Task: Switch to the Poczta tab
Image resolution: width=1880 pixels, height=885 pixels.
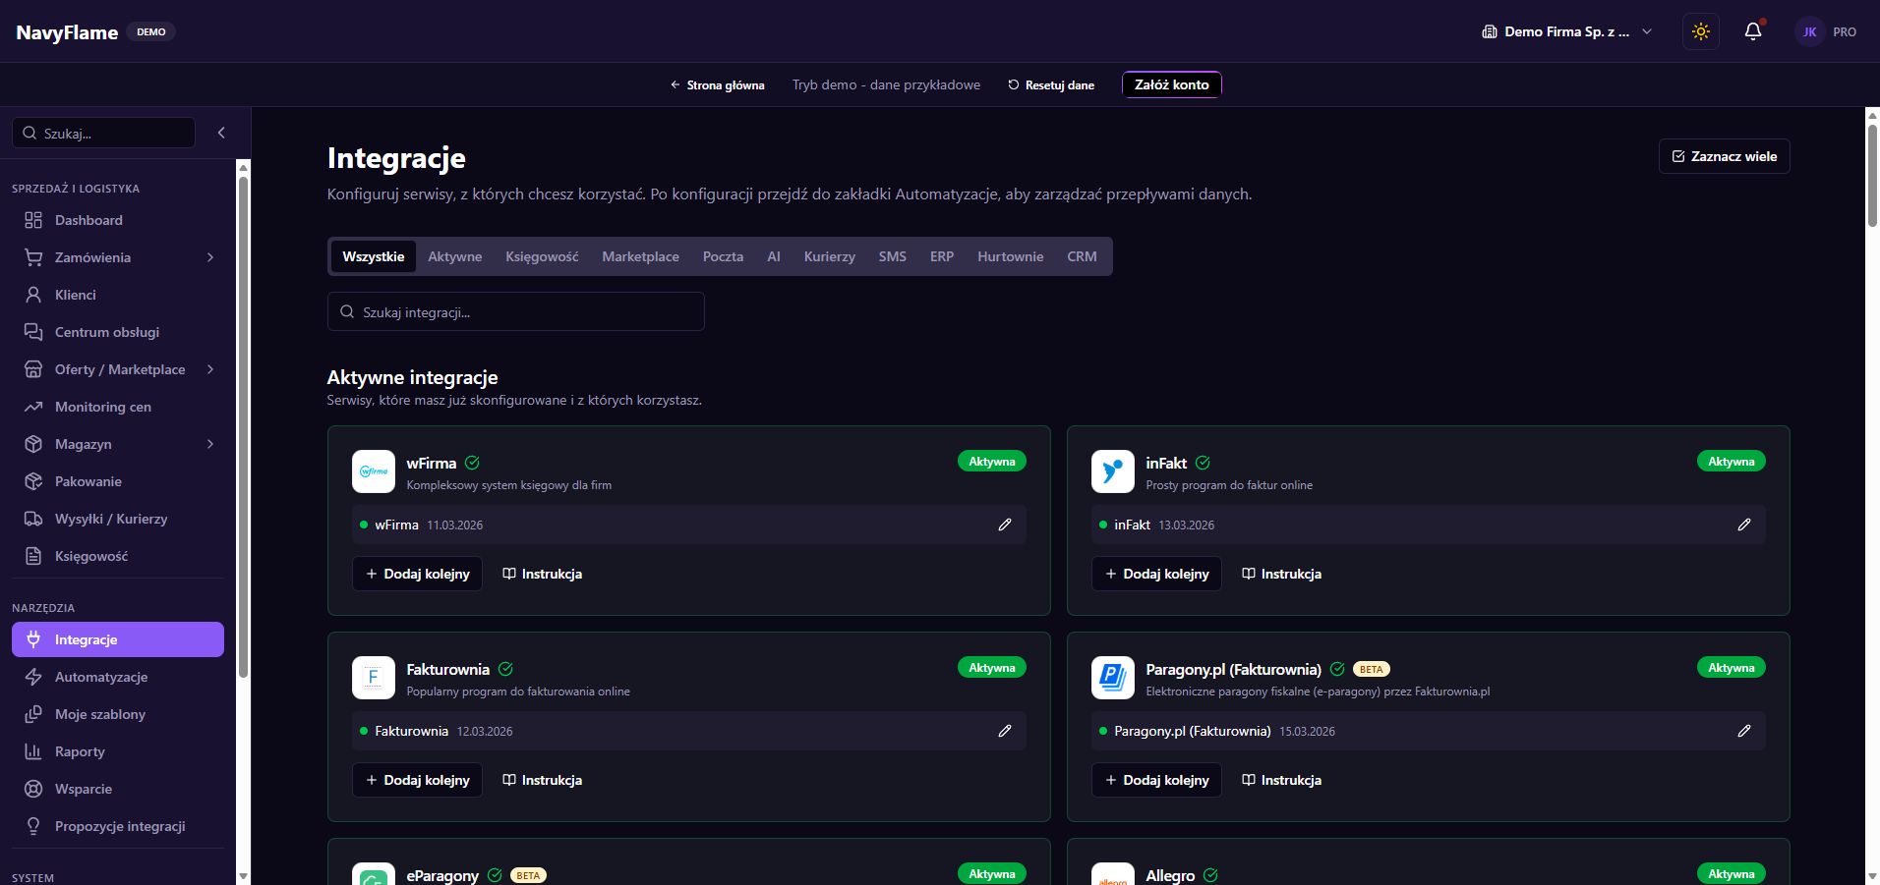Action: pos(723,256)
